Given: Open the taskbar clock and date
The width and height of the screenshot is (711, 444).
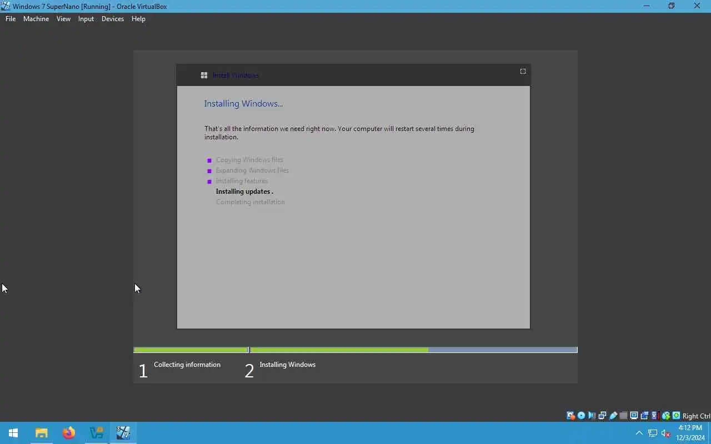Looking at the screenshot, I should [690, 433].
